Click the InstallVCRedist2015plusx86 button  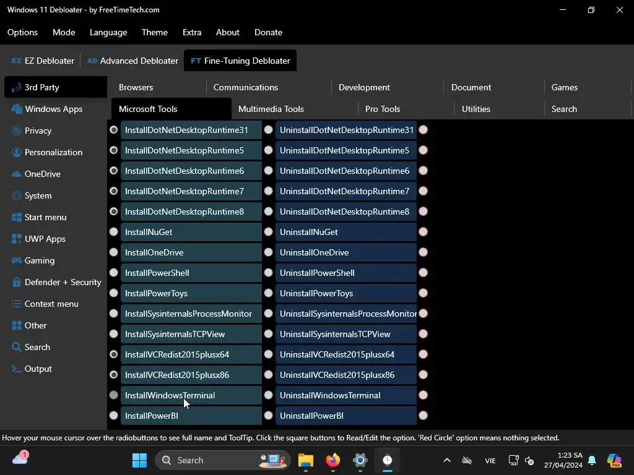[191, 375]
